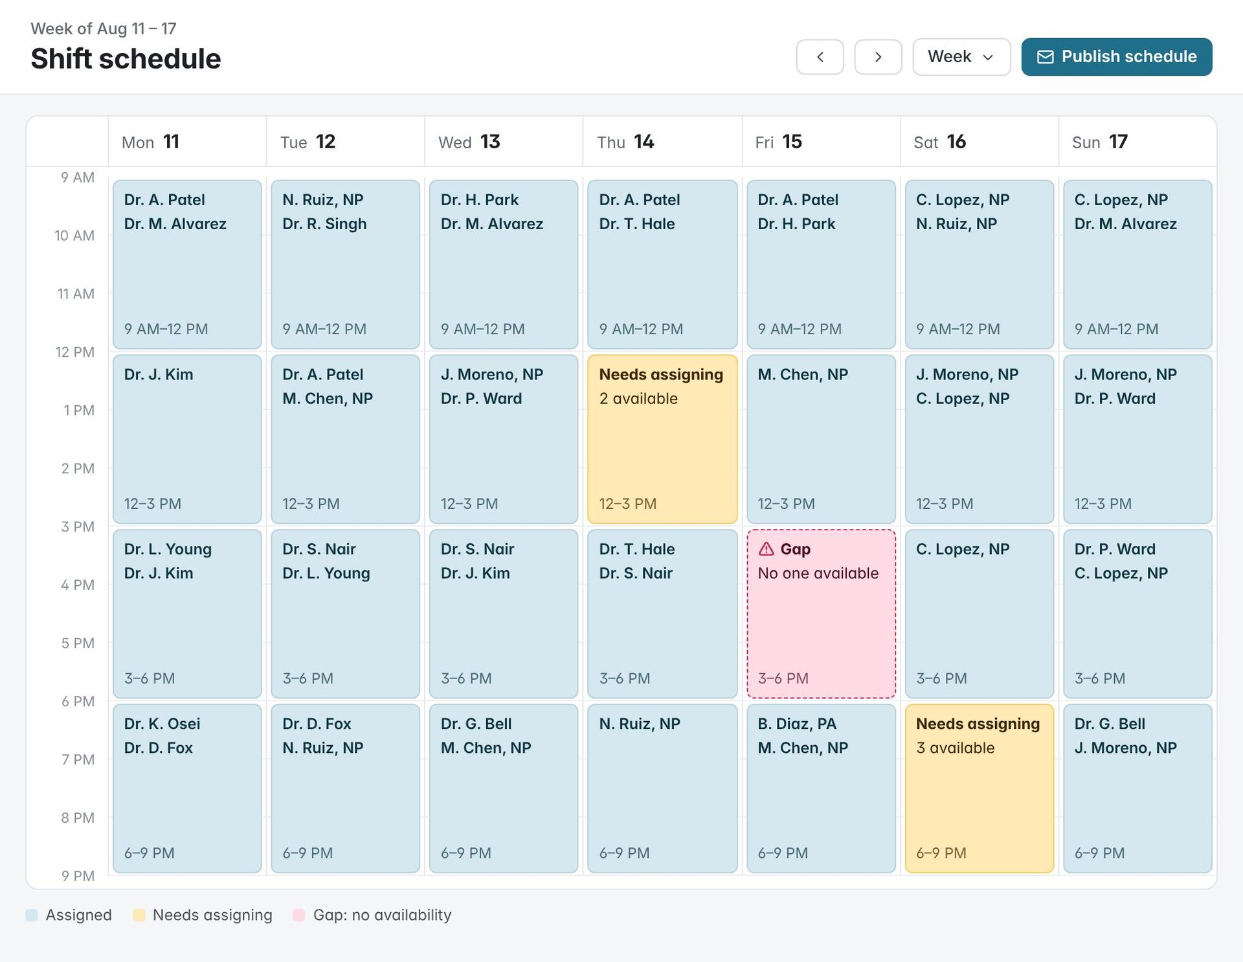Select the Fri 15 day header
The width and height of the screenshot is (1243, 962).
(x=821, y=142)
